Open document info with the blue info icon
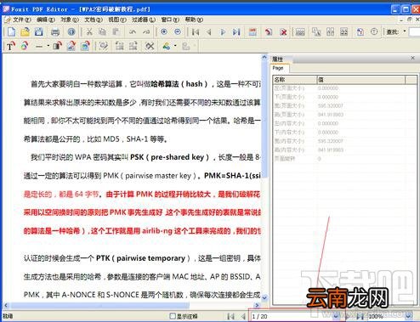This screenshot has height=322, width=420. 71,32
